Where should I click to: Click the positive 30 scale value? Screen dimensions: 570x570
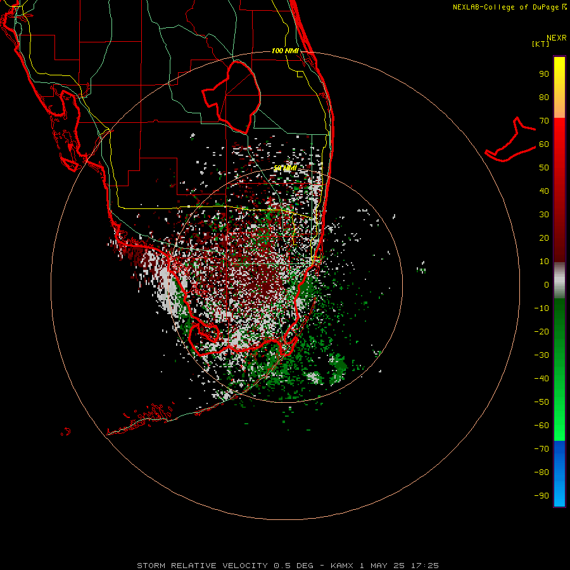coord(544,215)
